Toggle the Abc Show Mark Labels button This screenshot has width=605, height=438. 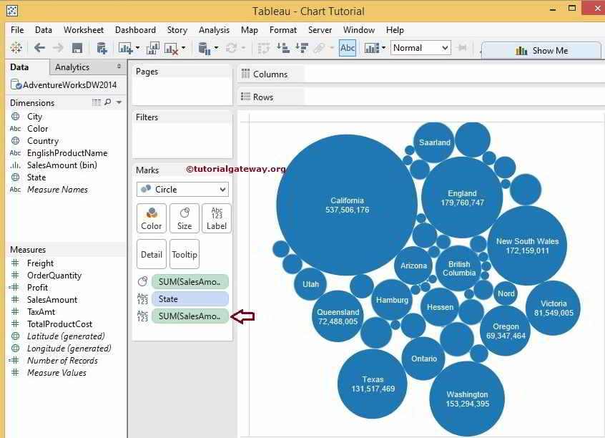348,48
